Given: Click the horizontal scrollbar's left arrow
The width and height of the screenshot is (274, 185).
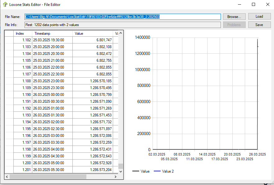Looking at the screenshot, I should pos(7,177).
